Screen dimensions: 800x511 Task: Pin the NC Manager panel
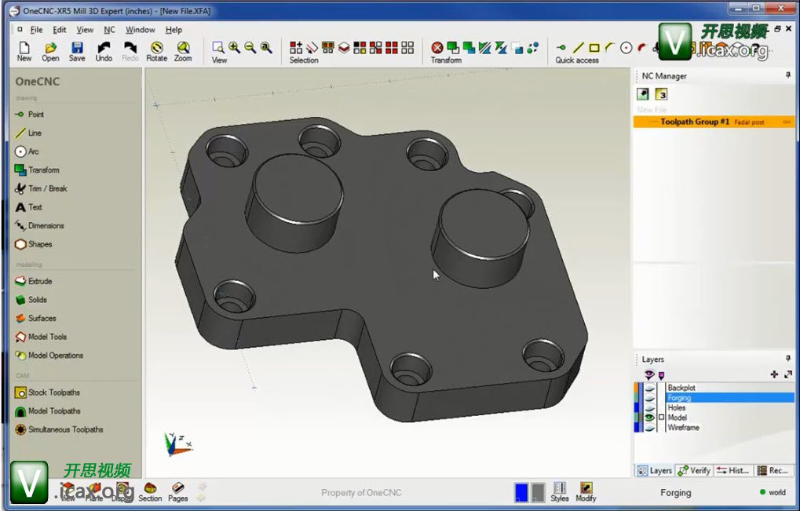tap(787, 75)
